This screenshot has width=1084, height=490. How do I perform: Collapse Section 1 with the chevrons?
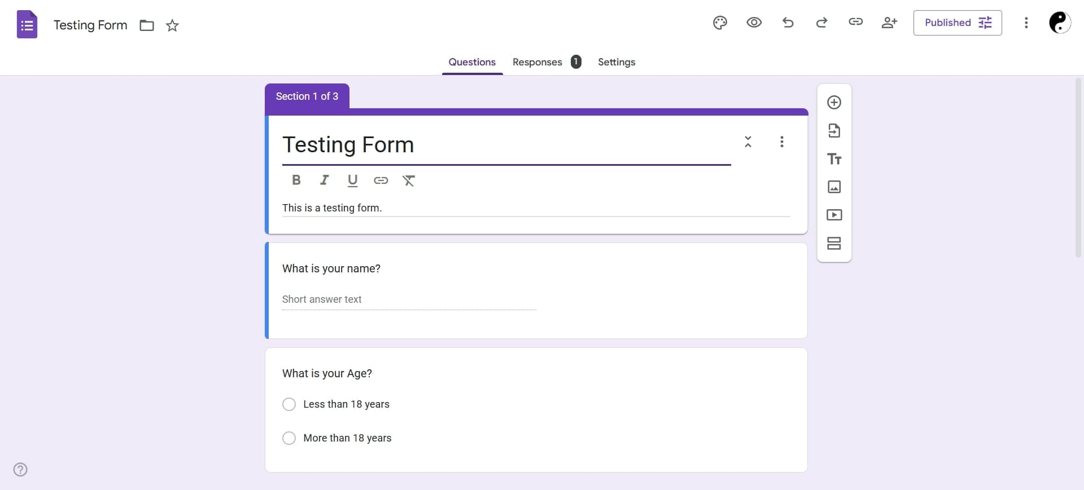(748, 142)
